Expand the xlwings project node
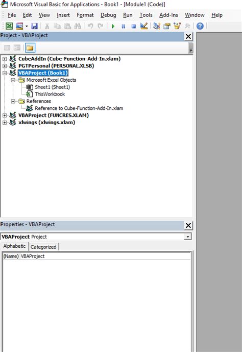 tap(5, 123)
